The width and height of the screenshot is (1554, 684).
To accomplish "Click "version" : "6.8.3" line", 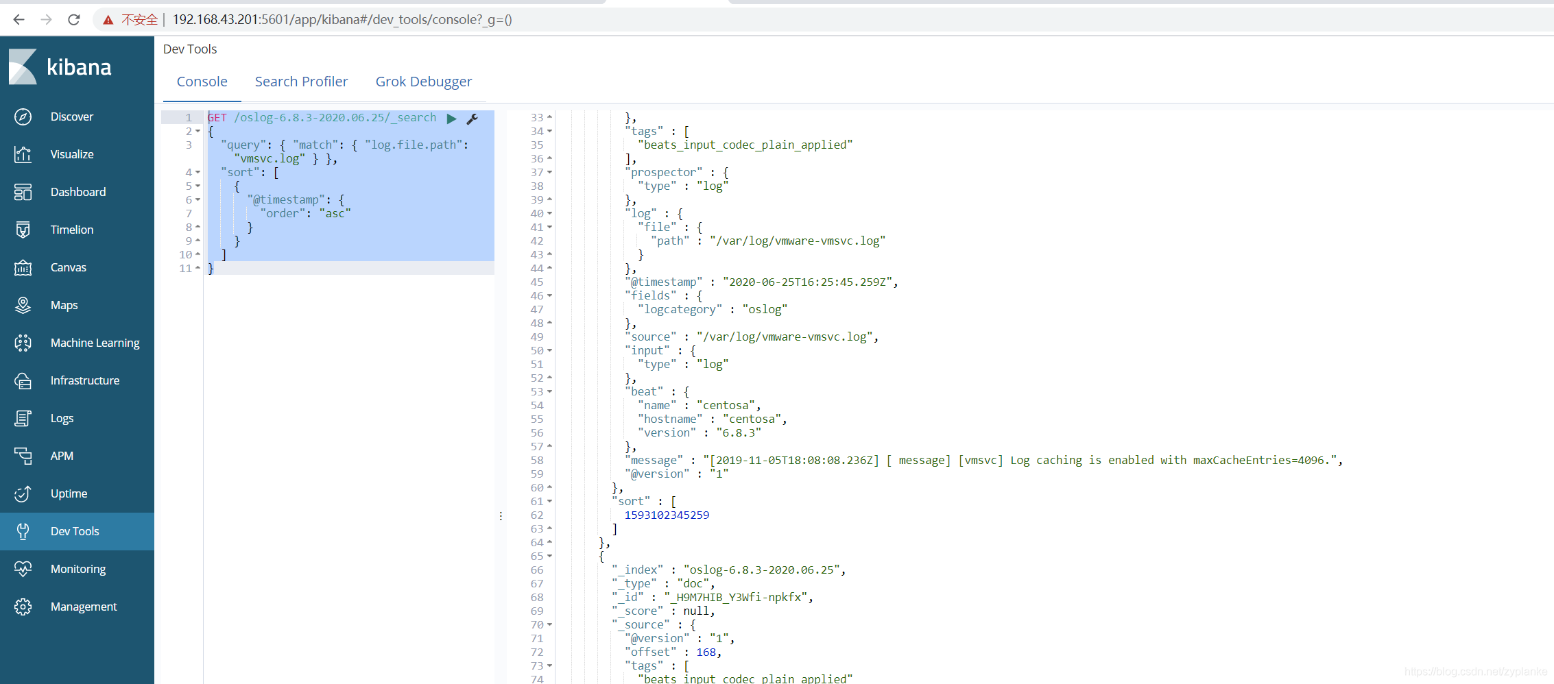I will [699, 432].
